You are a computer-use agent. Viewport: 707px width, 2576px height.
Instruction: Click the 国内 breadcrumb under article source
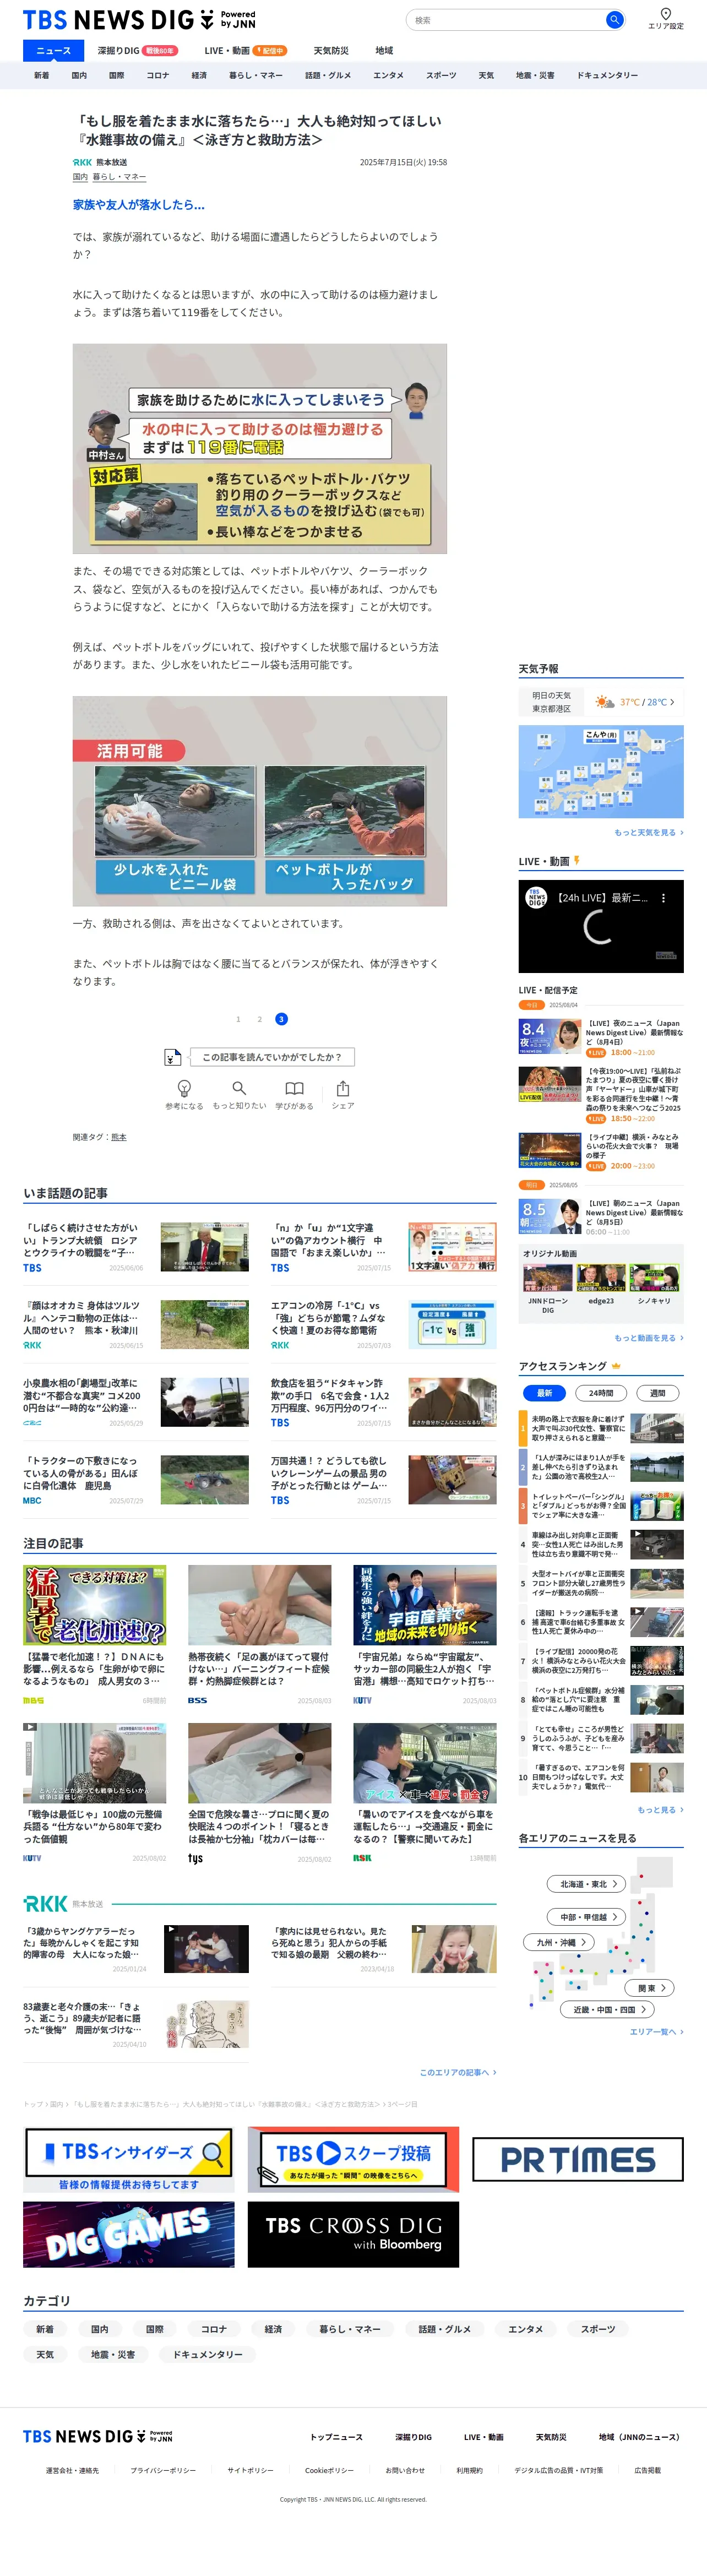80,177
